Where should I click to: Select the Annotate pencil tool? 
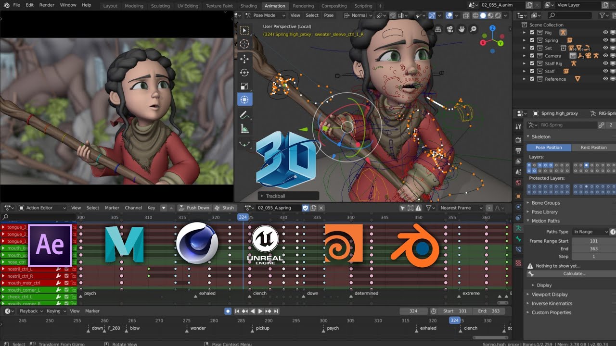click(244, 115)
